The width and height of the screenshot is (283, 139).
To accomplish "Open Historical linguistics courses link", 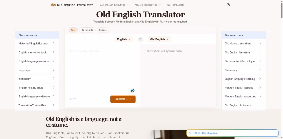I will pos(34,43).
